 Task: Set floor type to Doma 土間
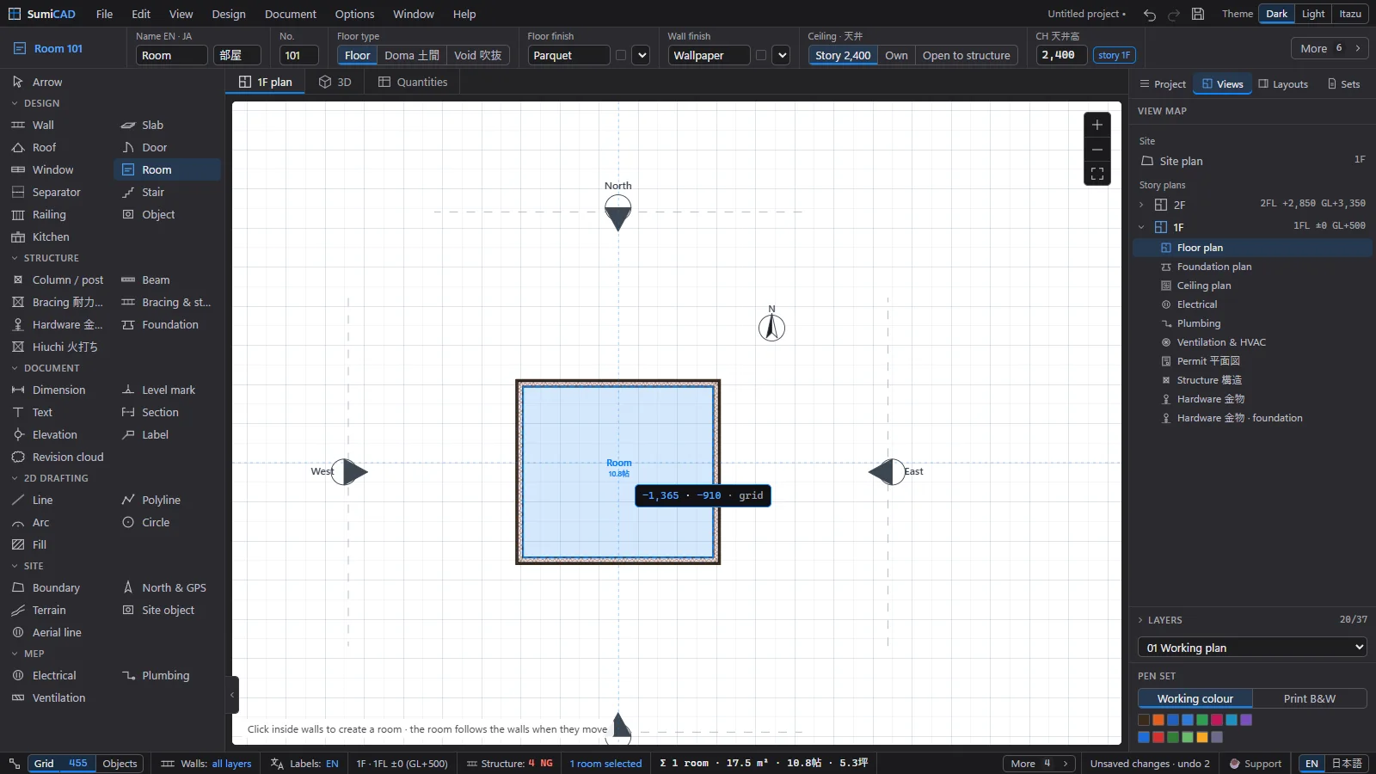pyautogui.click(x=412, y=56)
